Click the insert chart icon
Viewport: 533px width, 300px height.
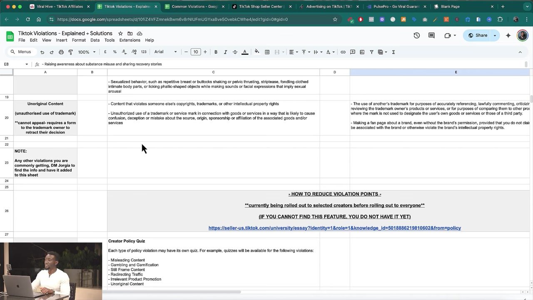(x=362, y=52)
